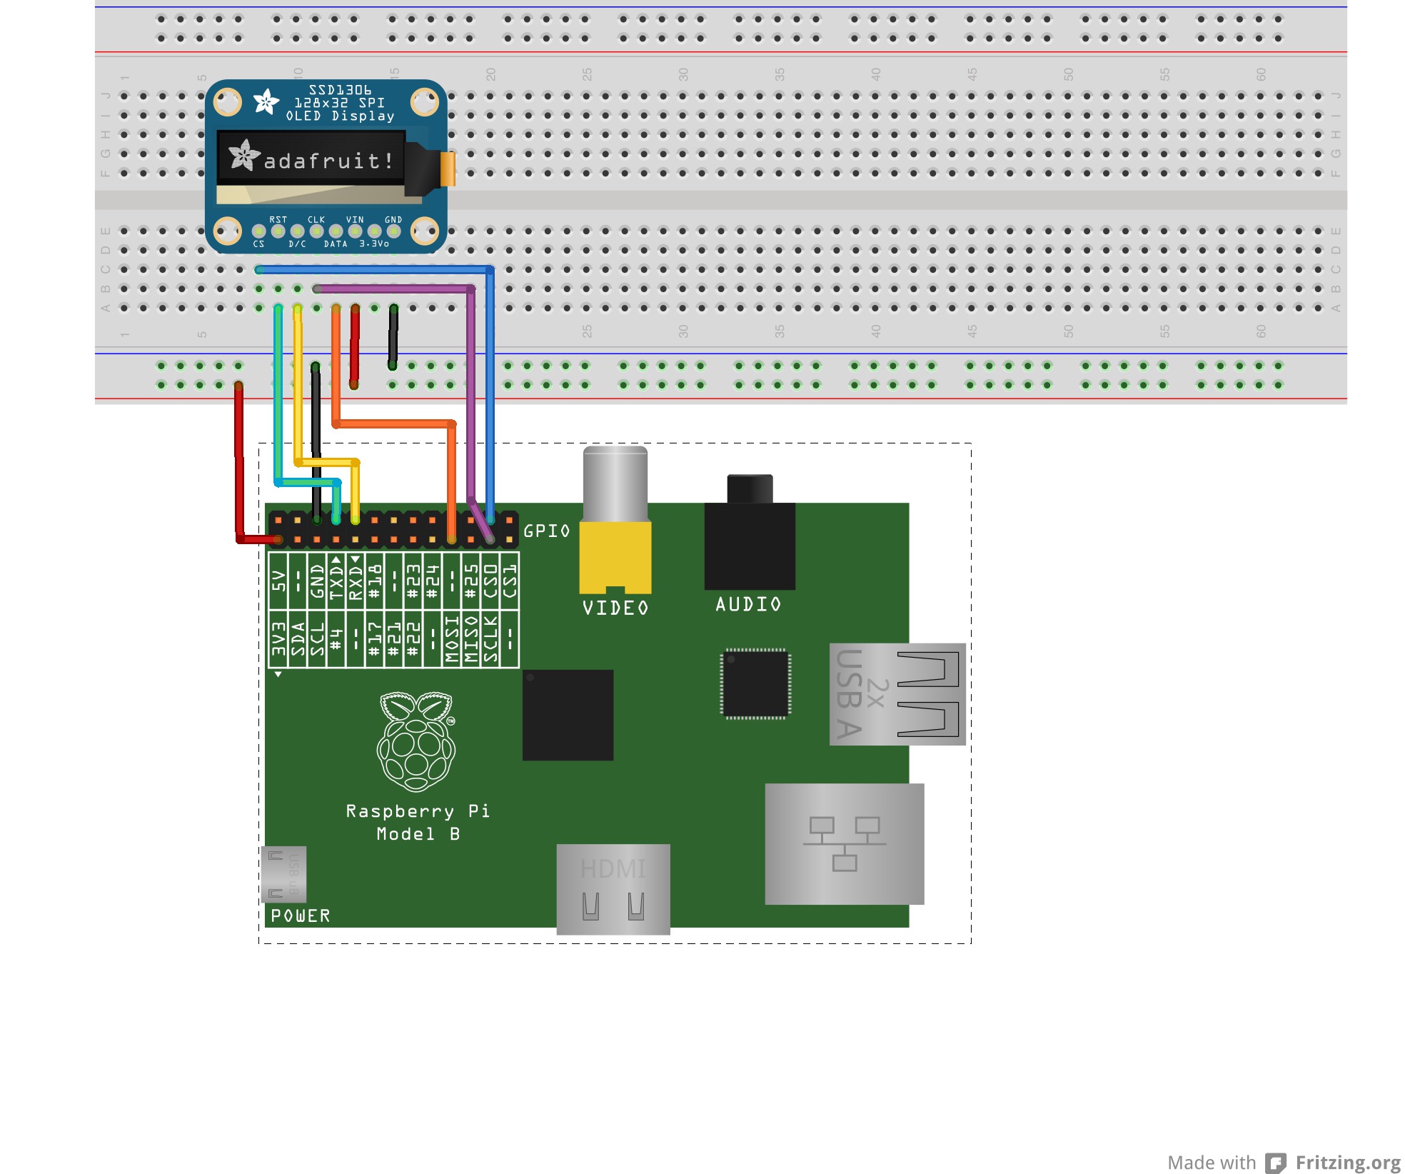Select the orange wire to MOSI
The height and width of the screenshot is (1174, 1405).
point(393,423)
